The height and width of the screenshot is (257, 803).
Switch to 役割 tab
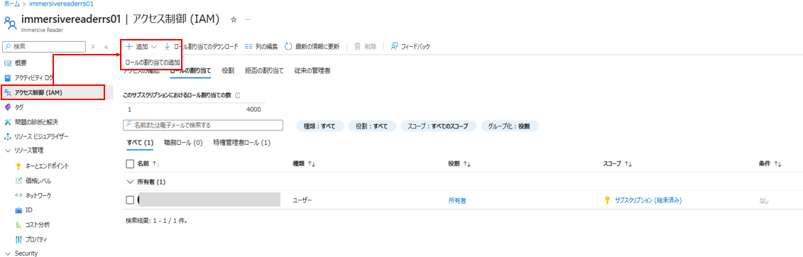point(228,71)
